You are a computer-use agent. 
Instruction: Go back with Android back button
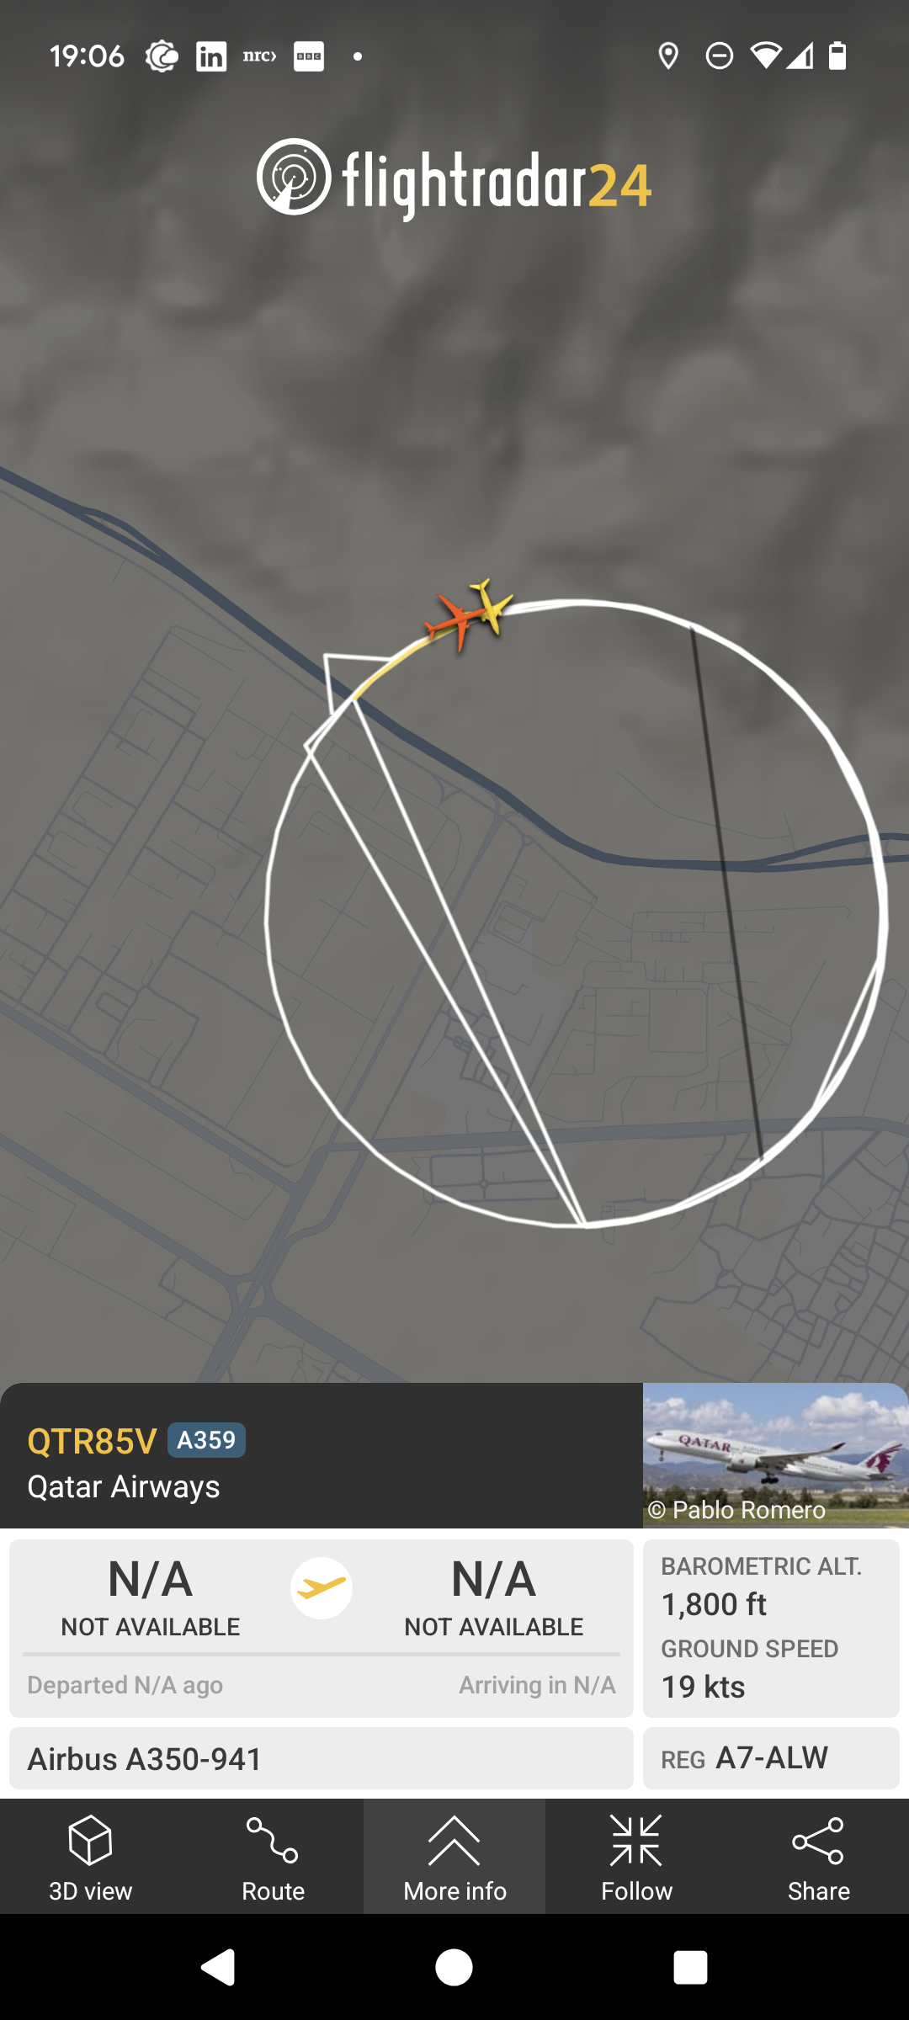[x=218, y=1967]
